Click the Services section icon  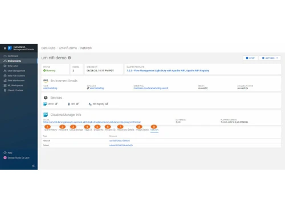[46, 98]
